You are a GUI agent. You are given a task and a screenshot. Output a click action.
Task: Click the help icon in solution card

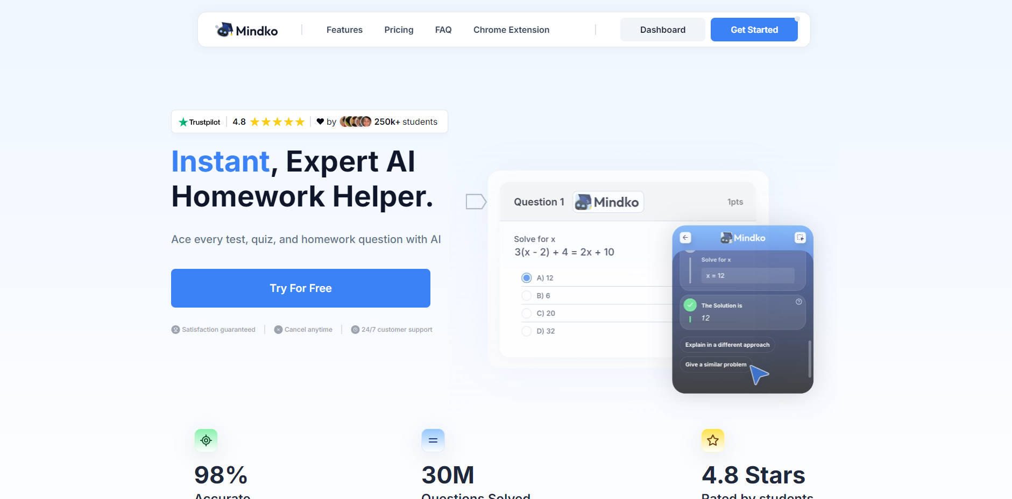[799, 302]
